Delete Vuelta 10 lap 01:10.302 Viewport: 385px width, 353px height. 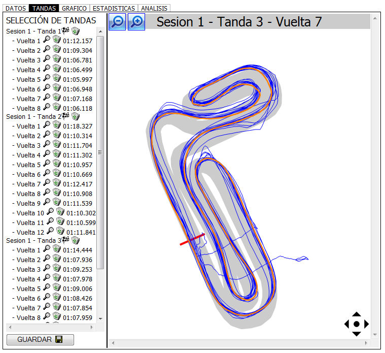pos(60,212)
